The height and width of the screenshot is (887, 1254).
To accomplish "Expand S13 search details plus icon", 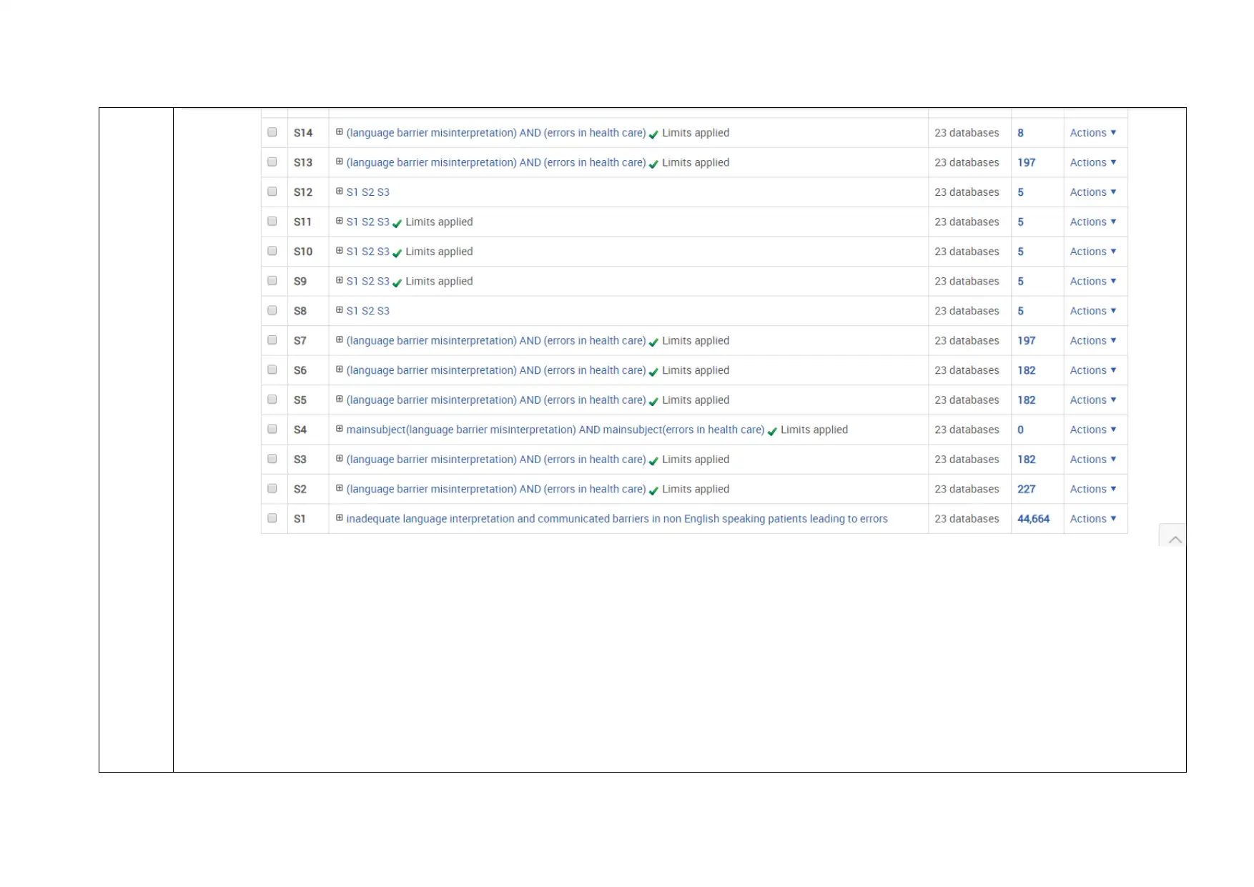I will [340, 162].
